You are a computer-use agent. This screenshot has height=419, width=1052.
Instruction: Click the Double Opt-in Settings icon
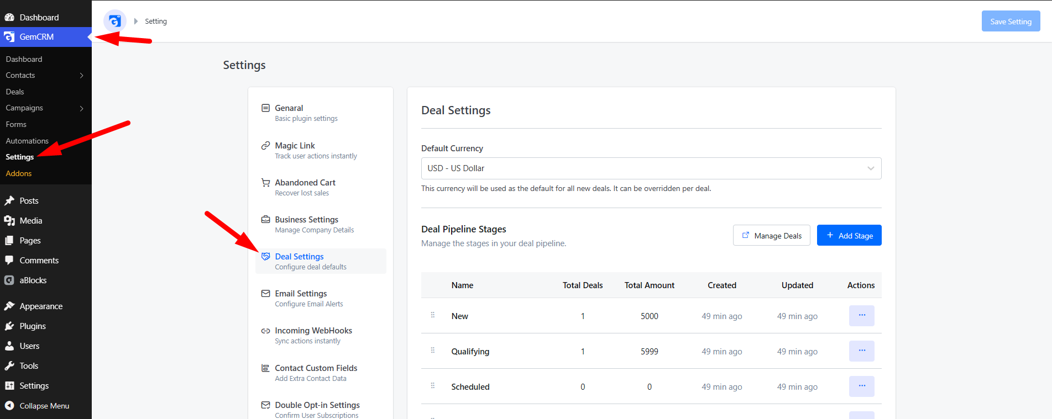[265, 405]
